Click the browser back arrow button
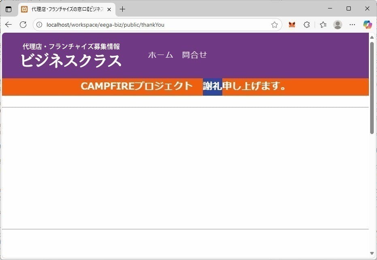The height and width of the screenshot is (260, 377). click(x=9, y=25)
